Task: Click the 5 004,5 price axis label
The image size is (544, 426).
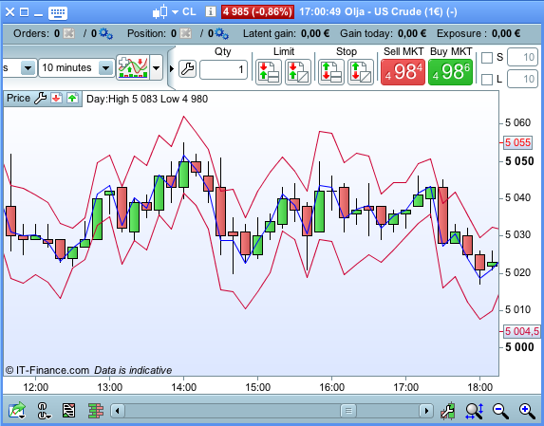Action: click(522, 331)
